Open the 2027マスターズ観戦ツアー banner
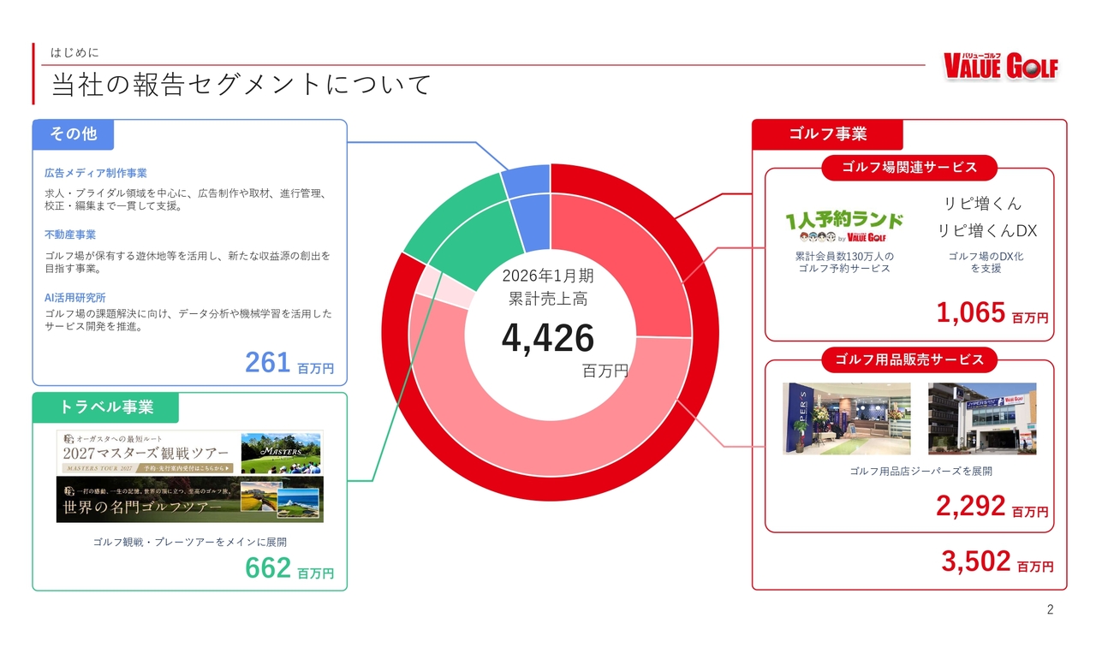Screen dimensions: 1096x665 [190, 453]
